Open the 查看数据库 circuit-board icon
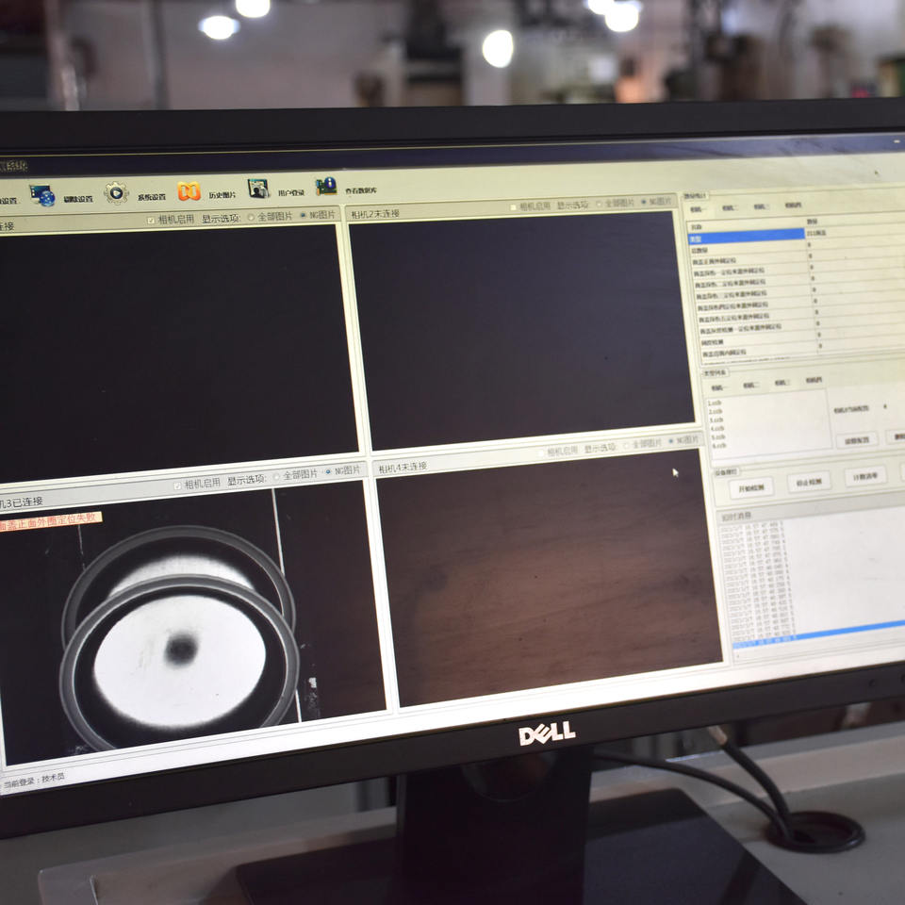This screenshot has height=905, width=905. (326, 186)
